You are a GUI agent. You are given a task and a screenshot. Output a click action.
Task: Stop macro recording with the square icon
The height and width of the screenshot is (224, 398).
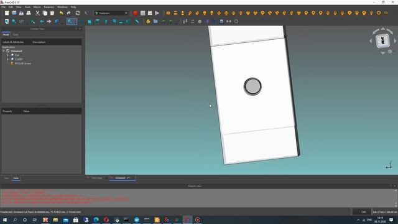click(143, 13)
